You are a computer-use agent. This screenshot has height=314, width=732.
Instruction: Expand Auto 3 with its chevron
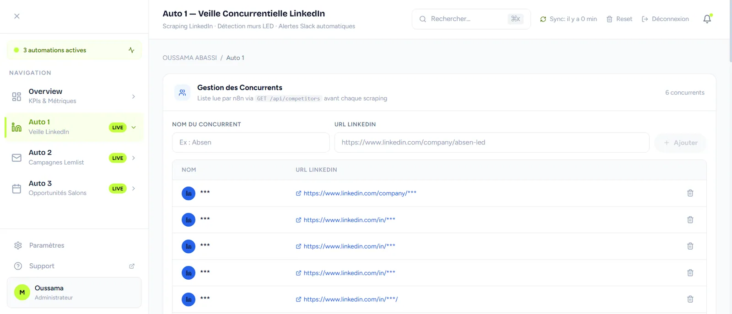[x=134, y=188]
